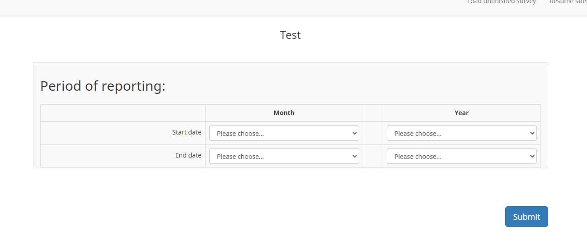Click the Resume later link

[568, 2]
